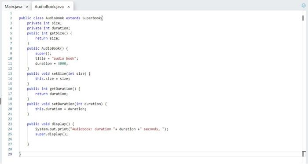This screenshot has width=308, height=164.
Task: Switch to the Main.java tab
Action: 13,7
